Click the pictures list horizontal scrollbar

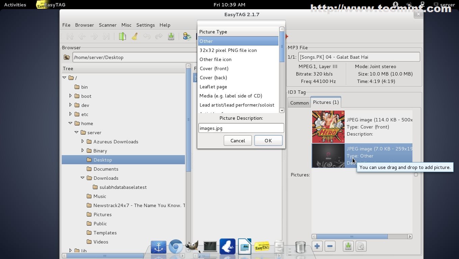click(x=352, y=237)
